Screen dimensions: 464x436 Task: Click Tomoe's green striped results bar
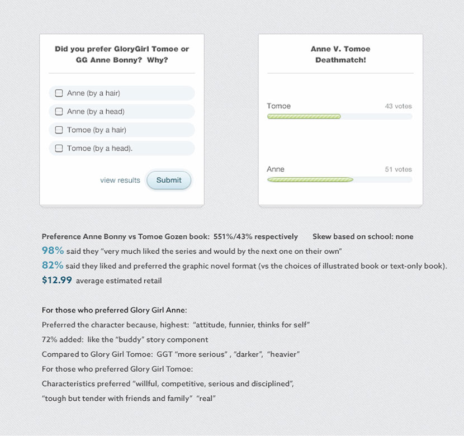tap(304, 116)
